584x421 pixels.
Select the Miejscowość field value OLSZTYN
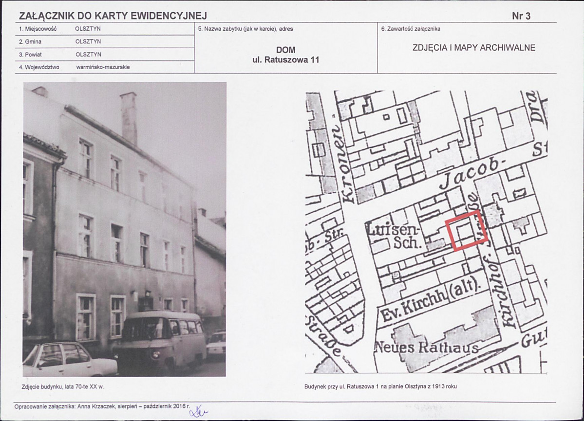tap(88, 29)
